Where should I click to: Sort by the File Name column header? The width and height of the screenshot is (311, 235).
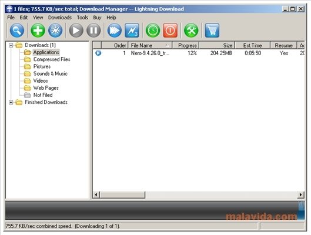click(150, 45)
